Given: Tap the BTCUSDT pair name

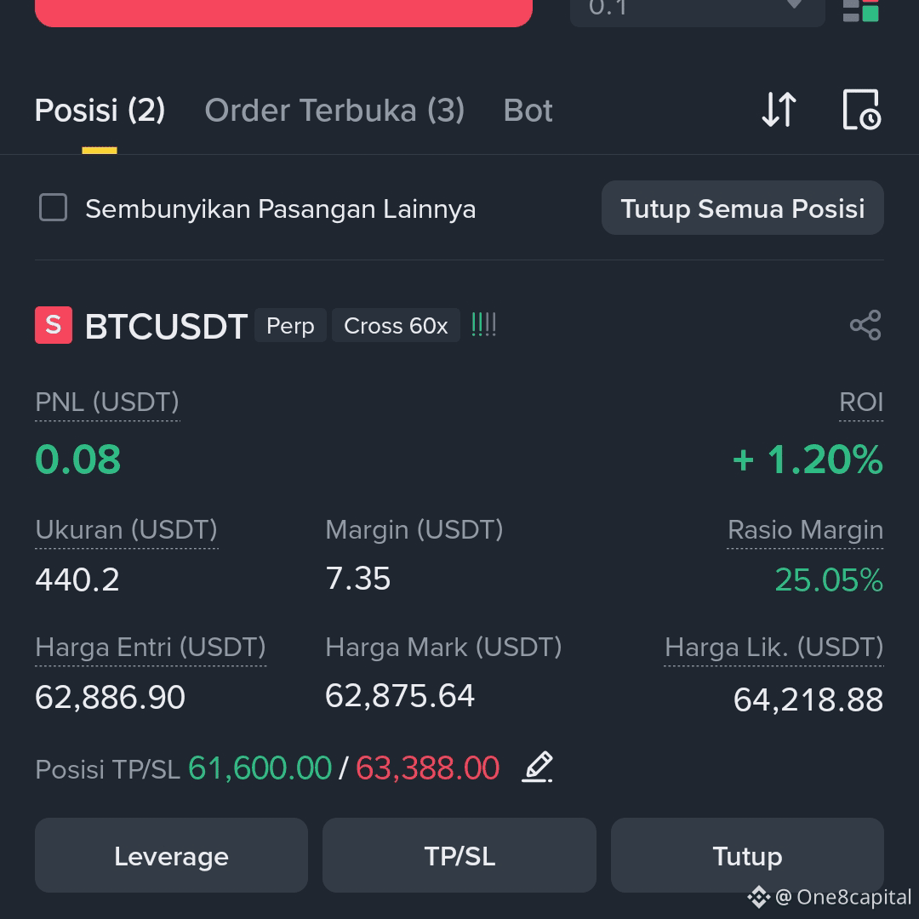Looking at the screenshot, I should coord(166,326).
